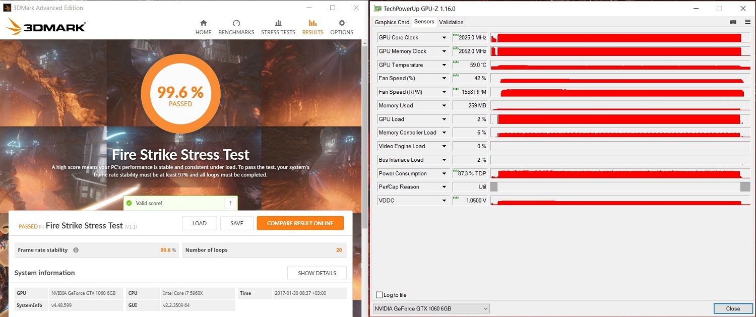Open Fan Speed (RPM) sensor dropdown

[444, 92]
